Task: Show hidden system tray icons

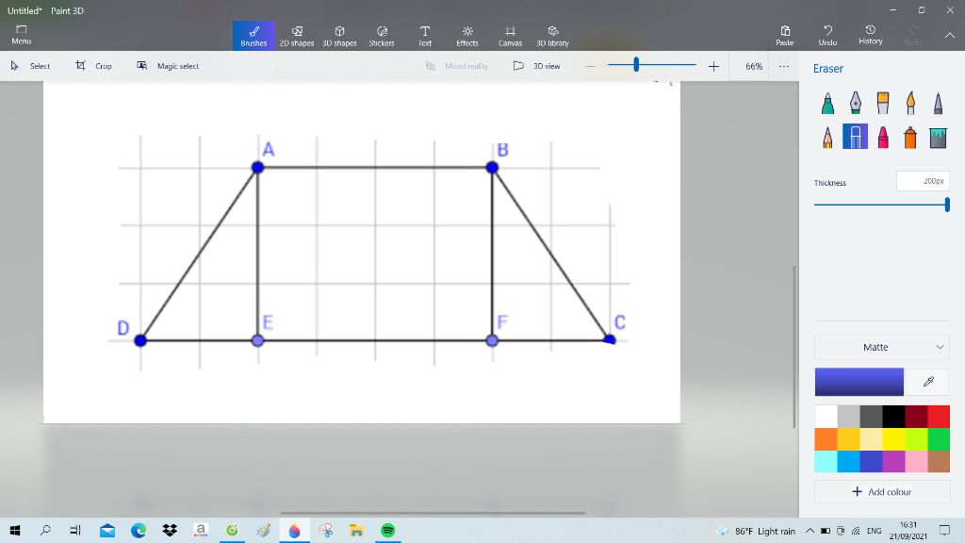Action: coord(810,531)
